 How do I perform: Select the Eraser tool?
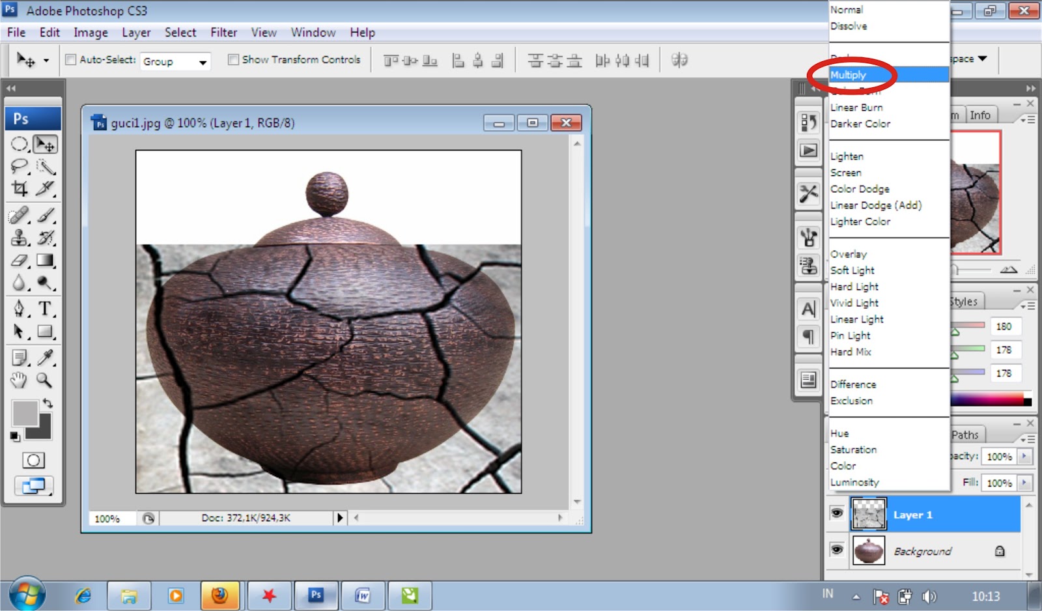coord(20,261)
